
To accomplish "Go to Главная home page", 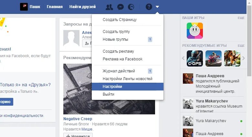I will click(x=55, y=7).
